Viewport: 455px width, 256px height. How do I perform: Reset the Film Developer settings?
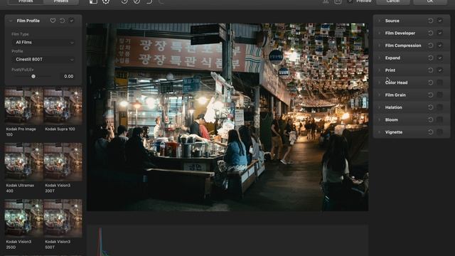(x=430, y=33)
